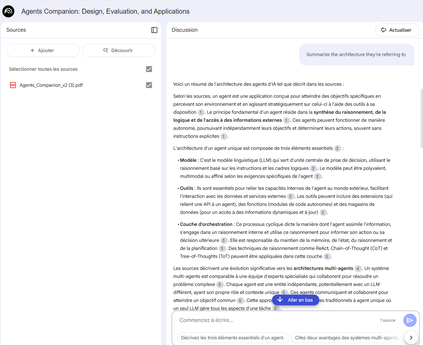The image size is (423, 345).
Task: Open source Agents_Companion_v2 (3).pdf
Action: click(51, 85)
